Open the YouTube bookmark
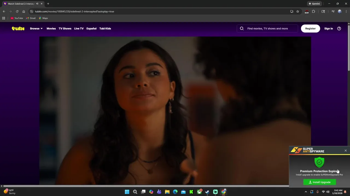 pyautogui.click(x=17, y=18)
